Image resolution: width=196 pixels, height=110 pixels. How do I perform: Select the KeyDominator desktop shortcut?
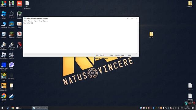19,35
